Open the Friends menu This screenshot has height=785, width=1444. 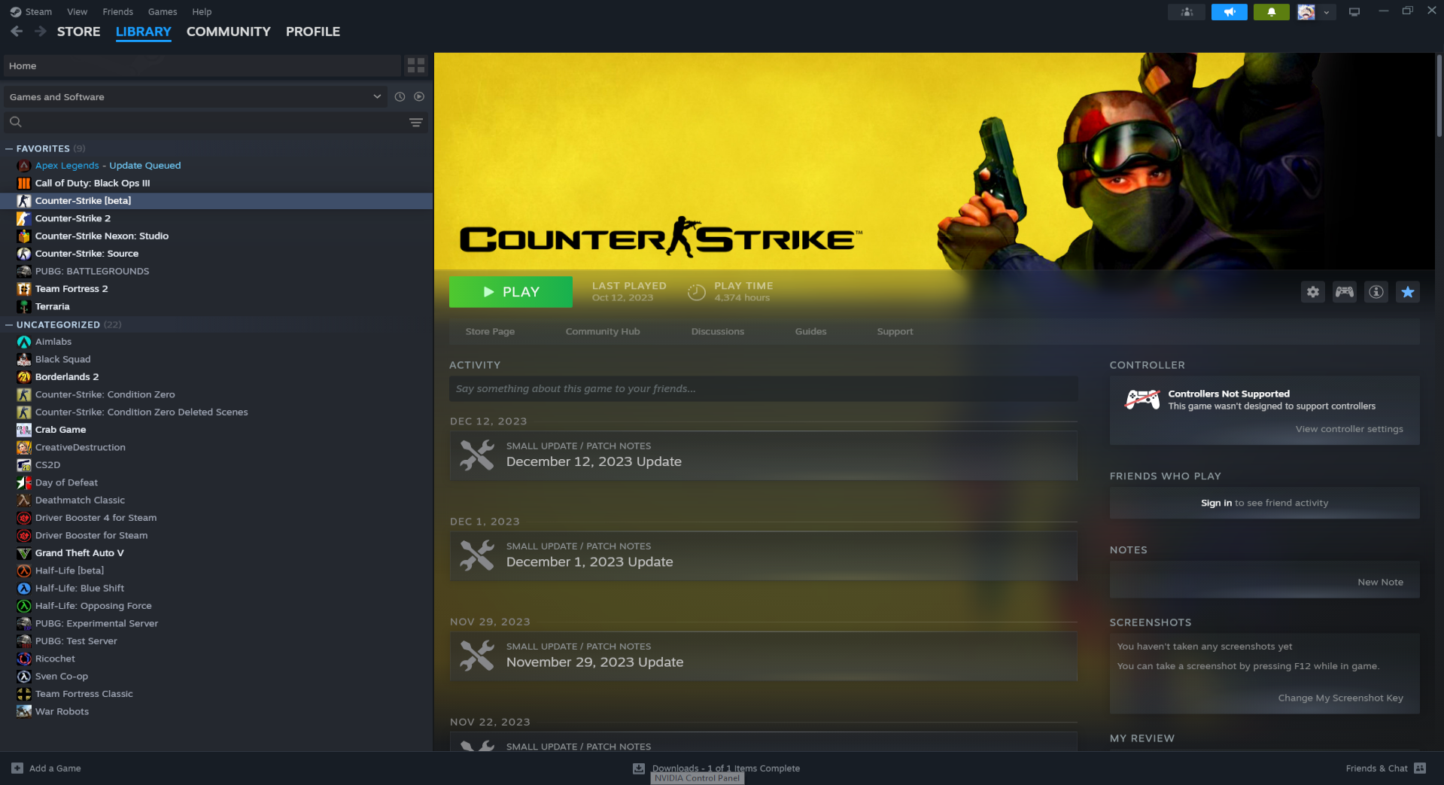coord(117,12)
